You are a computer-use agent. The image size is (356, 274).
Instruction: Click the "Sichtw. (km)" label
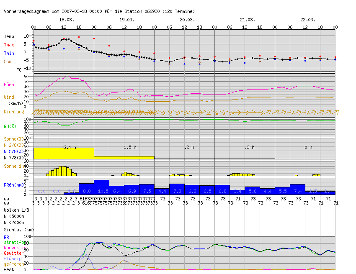(x=19, y=230)
